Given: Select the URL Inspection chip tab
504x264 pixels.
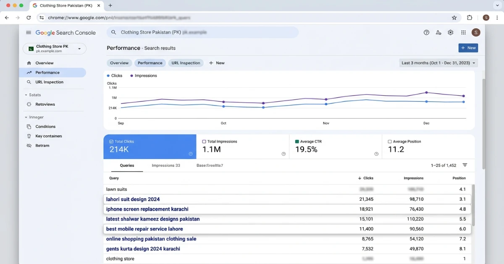Looking at the screenshot, I should click(x=186, y=63).
